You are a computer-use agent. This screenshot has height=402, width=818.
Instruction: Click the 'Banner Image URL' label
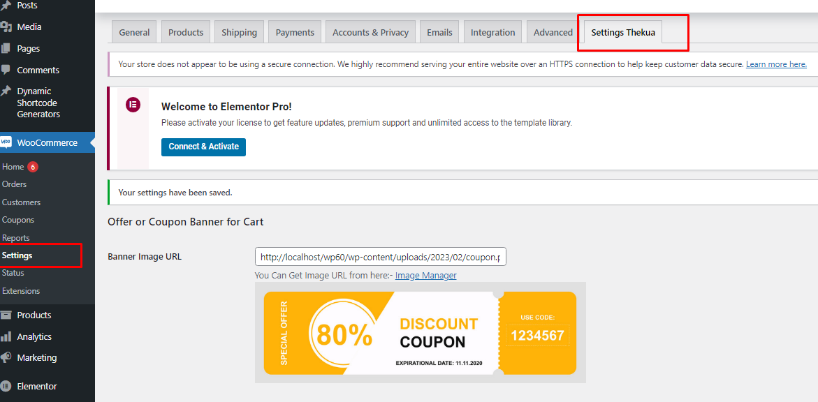pyautogui.click(x=145, y=257)
